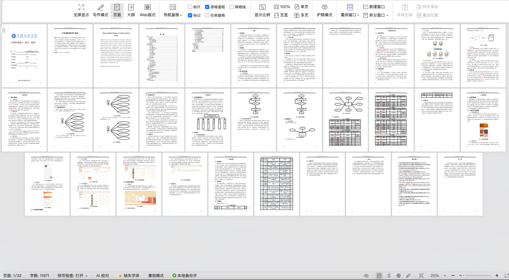This screenshot has height=280, width=509.
Task: Expand the 导航窗格 dropdown arrow
Action: coord(181,15)
